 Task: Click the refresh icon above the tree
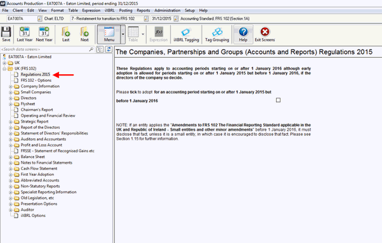(109, 49)
